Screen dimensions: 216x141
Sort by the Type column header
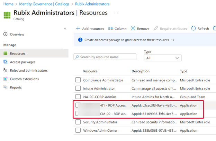coord(183,71)
